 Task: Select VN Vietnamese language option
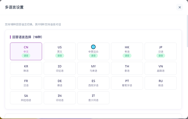[x=161, y=68]
